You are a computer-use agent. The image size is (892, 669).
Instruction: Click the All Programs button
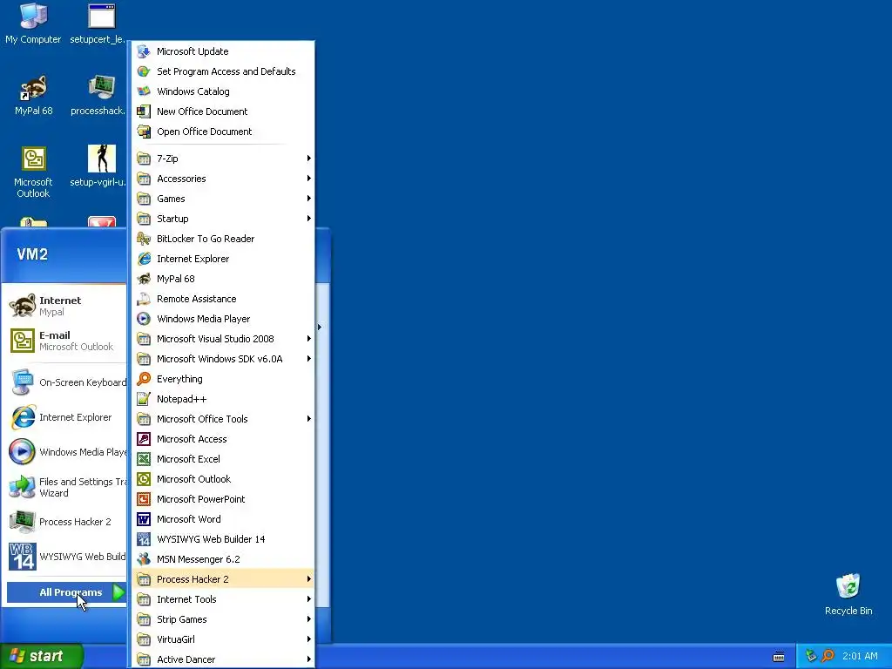tap(66, 592)
